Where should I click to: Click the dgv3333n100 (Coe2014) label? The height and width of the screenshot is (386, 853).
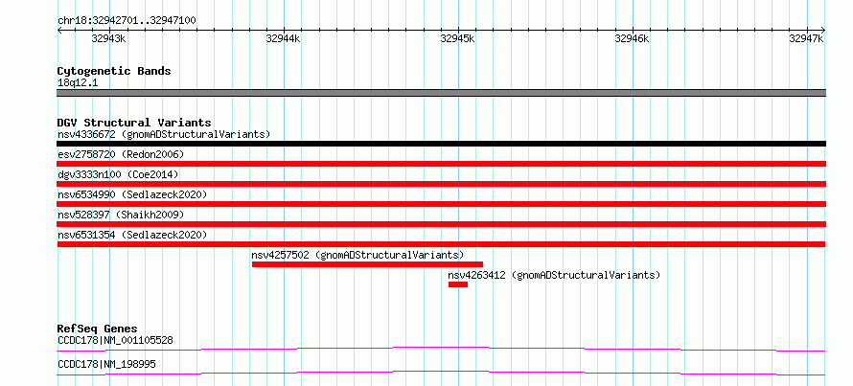[118, 174]
